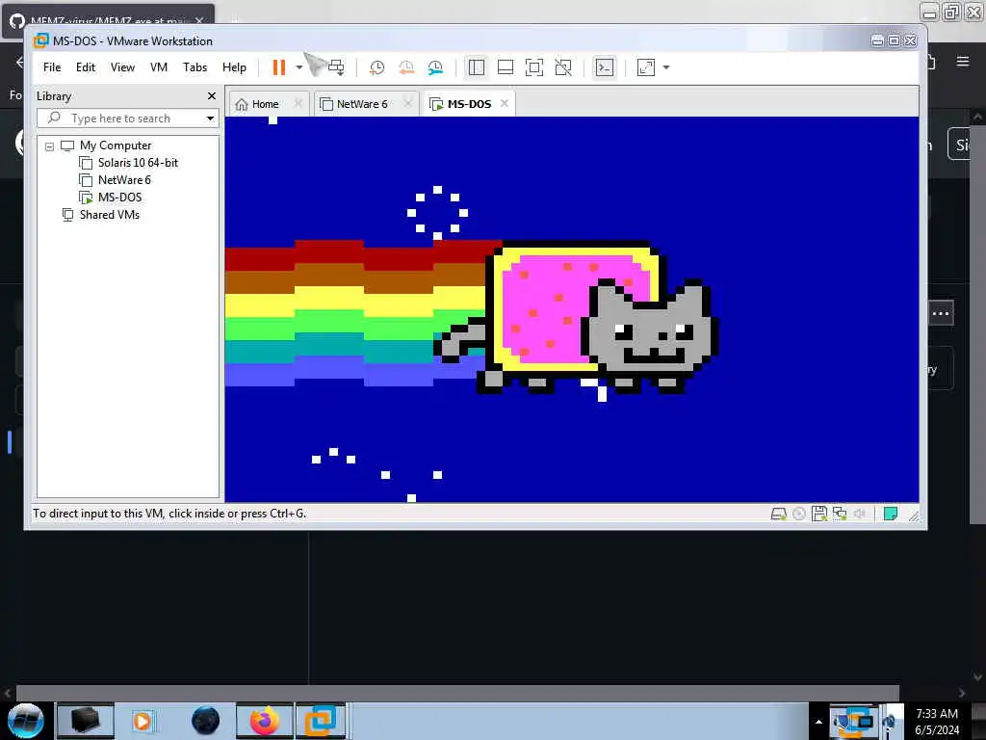Screen dimensions: 986x740
Task: Open the View menu
Action: point(122,67)
